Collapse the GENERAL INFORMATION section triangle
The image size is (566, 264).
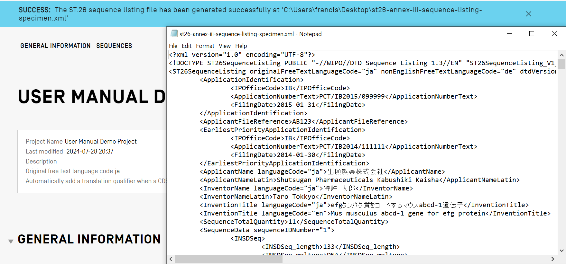coord(11,241)
